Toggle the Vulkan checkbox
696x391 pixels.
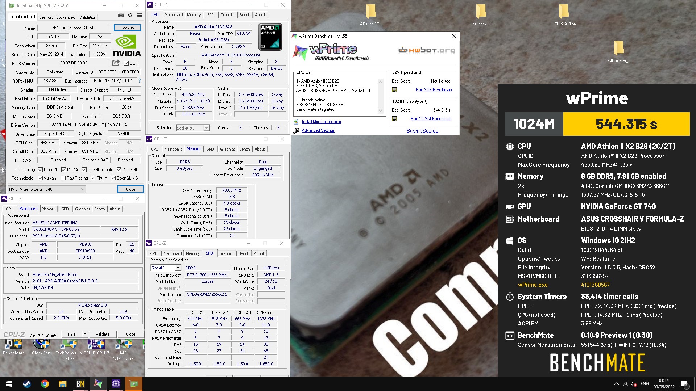41,178
